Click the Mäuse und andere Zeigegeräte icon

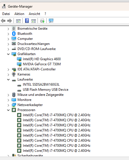[14, 95]
